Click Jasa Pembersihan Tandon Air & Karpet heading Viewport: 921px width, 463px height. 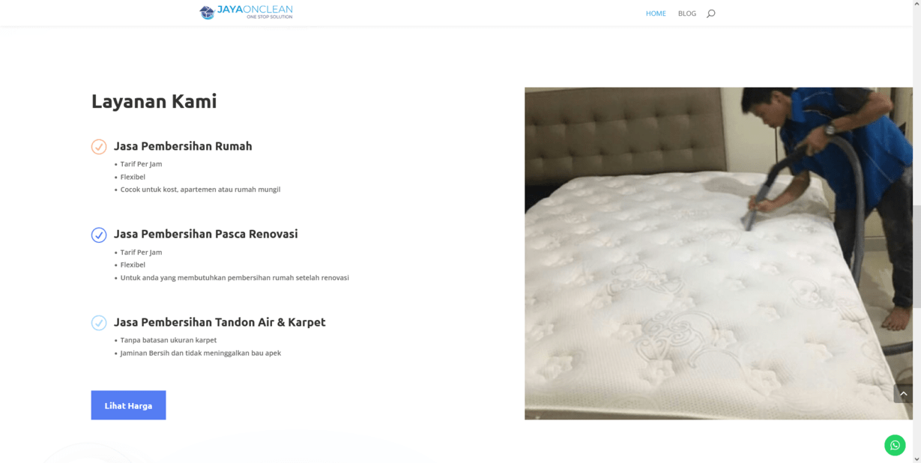(x=220, y=322)
